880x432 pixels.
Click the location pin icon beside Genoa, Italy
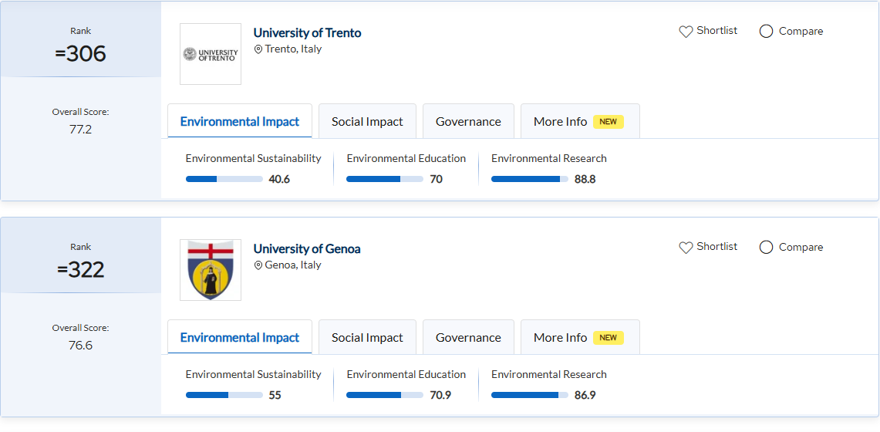[x=258, y=265]
